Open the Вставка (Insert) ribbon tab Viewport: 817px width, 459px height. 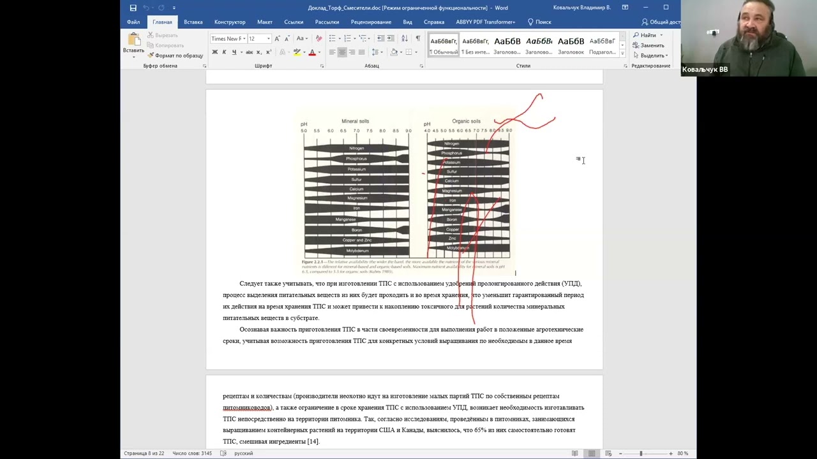point(193,22)
